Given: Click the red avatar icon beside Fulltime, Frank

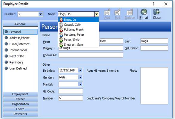Looking at the screenshot, I should (61, 30).
